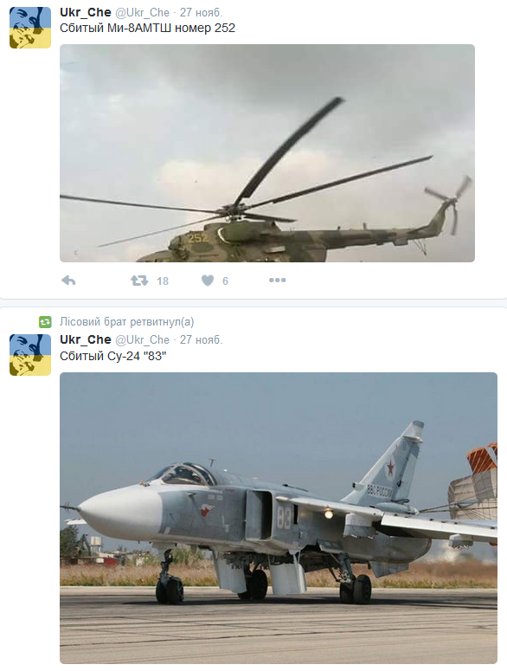
Task: Click Ukr_Che avatar on first tweet
Action: (x=30, y=28)
